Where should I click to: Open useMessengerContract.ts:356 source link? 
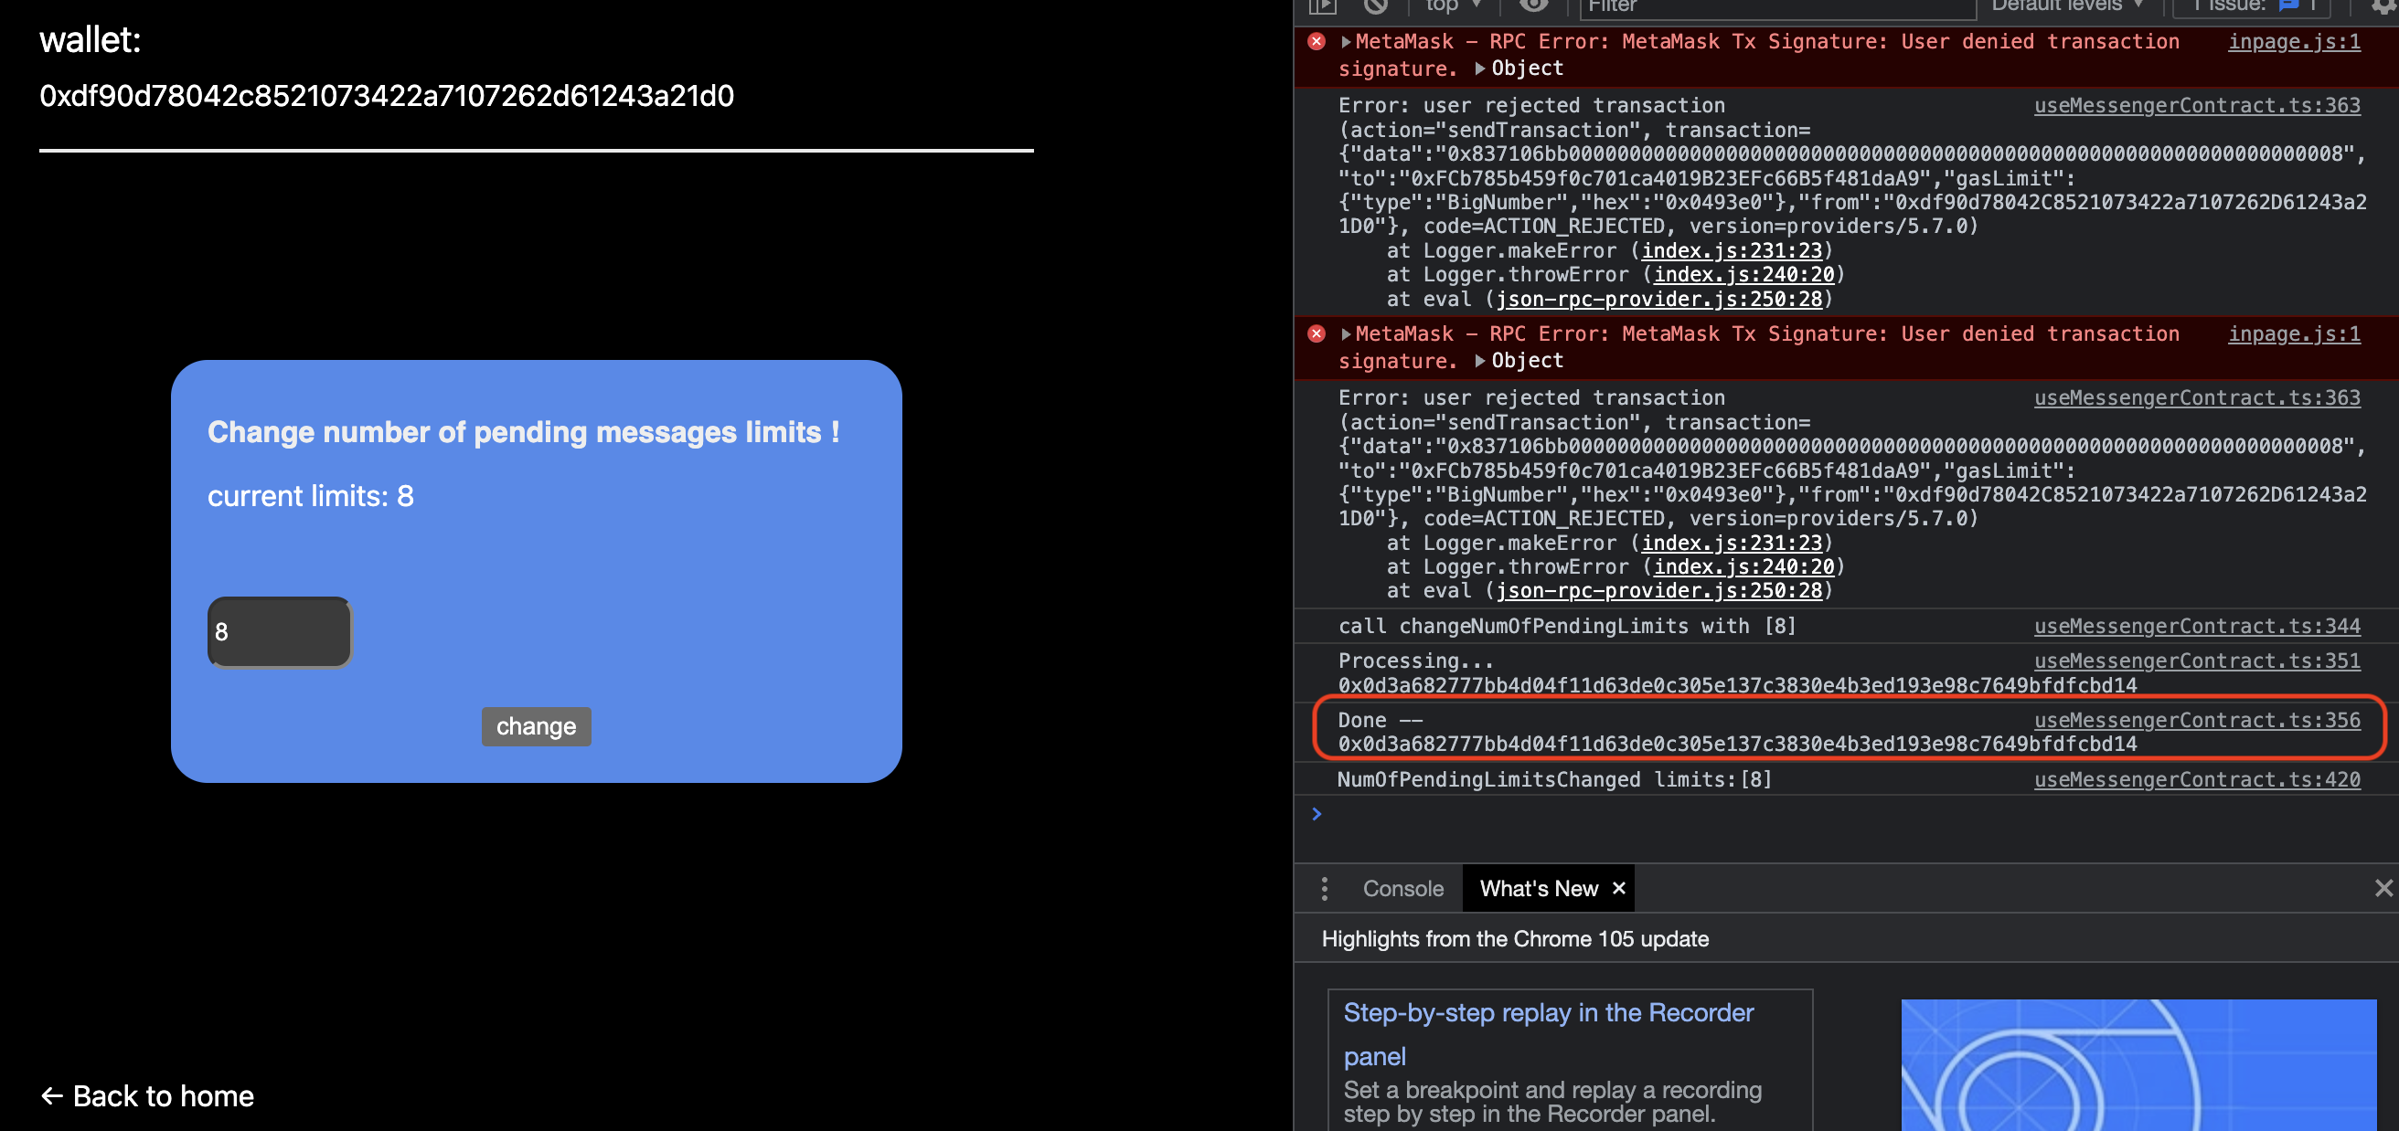click(2197, 720)
